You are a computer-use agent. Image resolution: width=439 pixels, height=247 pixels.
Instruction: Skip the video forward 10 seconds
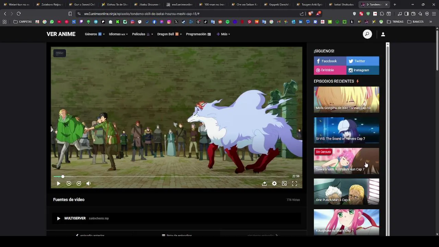79,184
